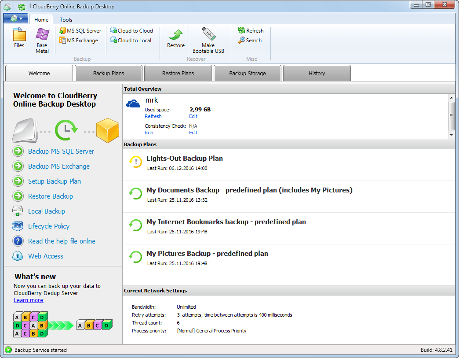Click the Process priority Normal value
This screenshot has height=358, width=459.
click(211, 331)
